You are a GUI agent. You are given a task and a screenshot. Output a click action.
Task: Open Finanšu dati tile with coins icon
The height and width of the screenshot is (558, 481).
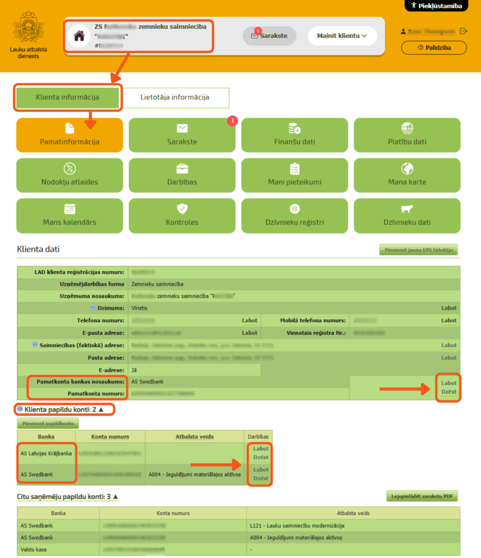click(x=294, y=135)
